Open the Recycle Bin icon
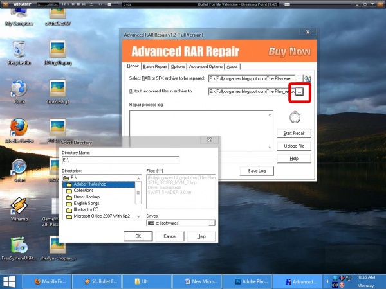Screen dimensions: 386x289 click(x=19, y=53)
